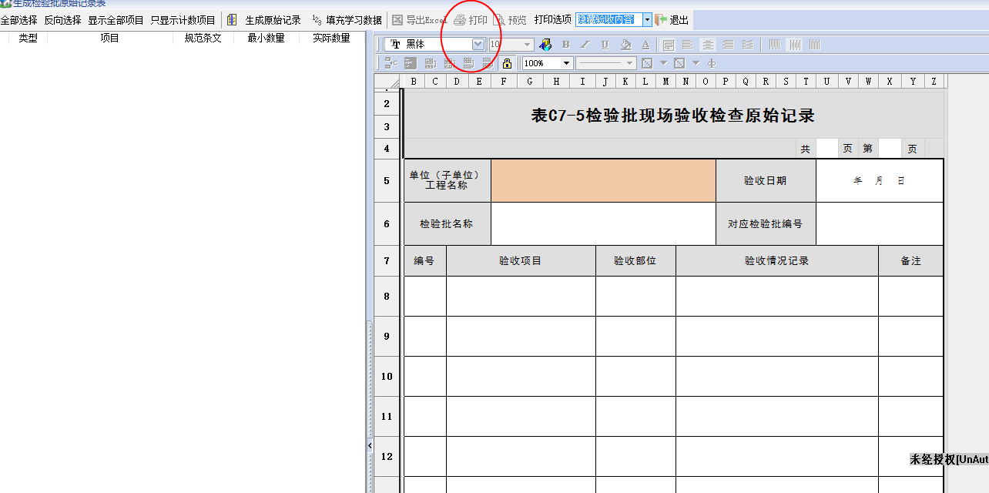989x493 pixels.
Task: Click the cell lock padlock icon
Action: pos(507,63)
